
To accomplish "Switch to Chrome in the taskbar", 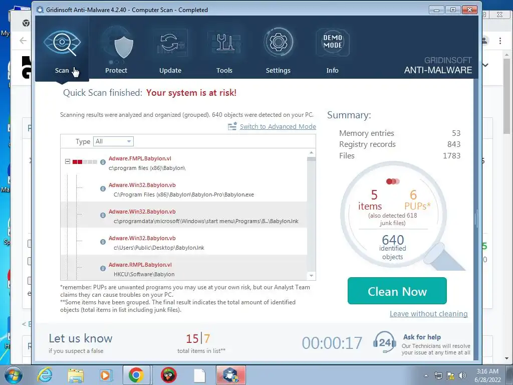I will [x=136, y=375].
